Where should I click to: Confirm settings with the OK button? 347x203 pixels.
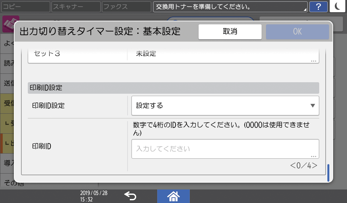(297, 31)
